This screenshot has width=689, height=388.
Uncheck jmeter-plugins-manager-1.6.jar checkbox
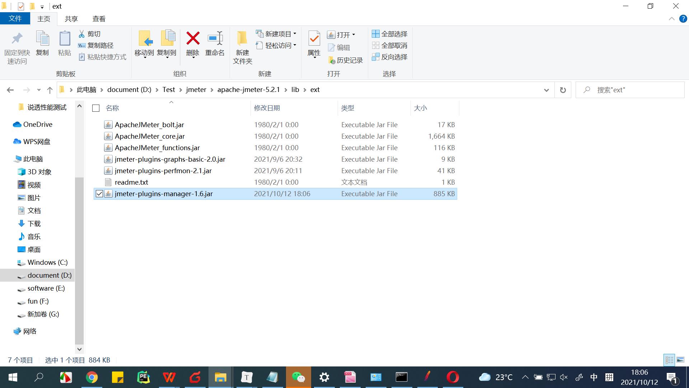pyautogui.click(x=99, y=194)
